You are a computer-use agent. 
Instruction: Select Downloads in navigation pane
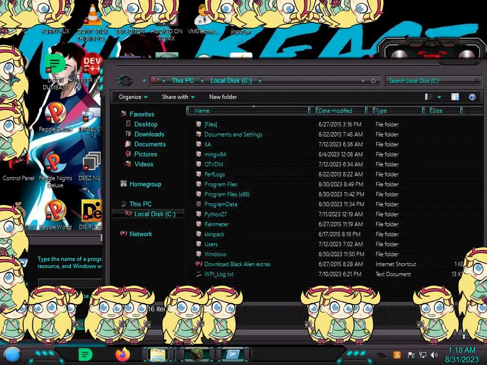click(x=149, y=134)
